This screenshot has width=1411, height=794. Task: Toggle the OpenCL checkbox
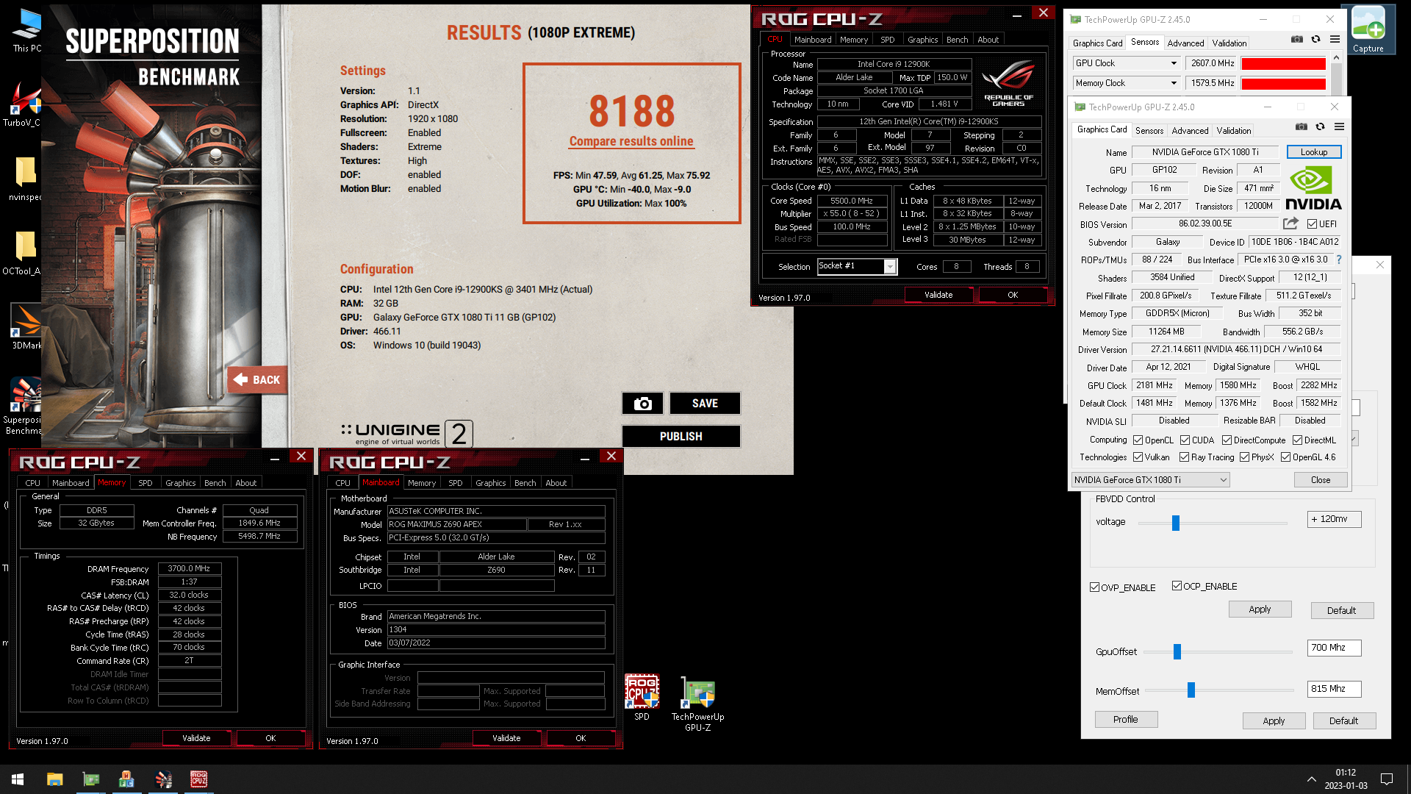pyautogui.click(x=1138, y=440)
